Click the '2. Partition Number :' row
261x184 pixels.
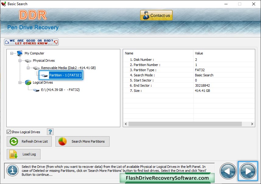[189, 65]
